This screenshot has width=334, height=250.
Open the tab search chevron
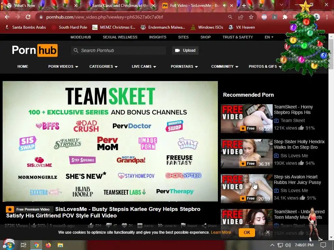pos(281,5)
